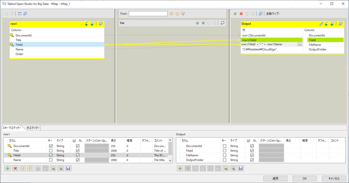This screenshot has height=183, width=349.
Task: Add a new output table with green plus
Action: click(x=235, y=14)
